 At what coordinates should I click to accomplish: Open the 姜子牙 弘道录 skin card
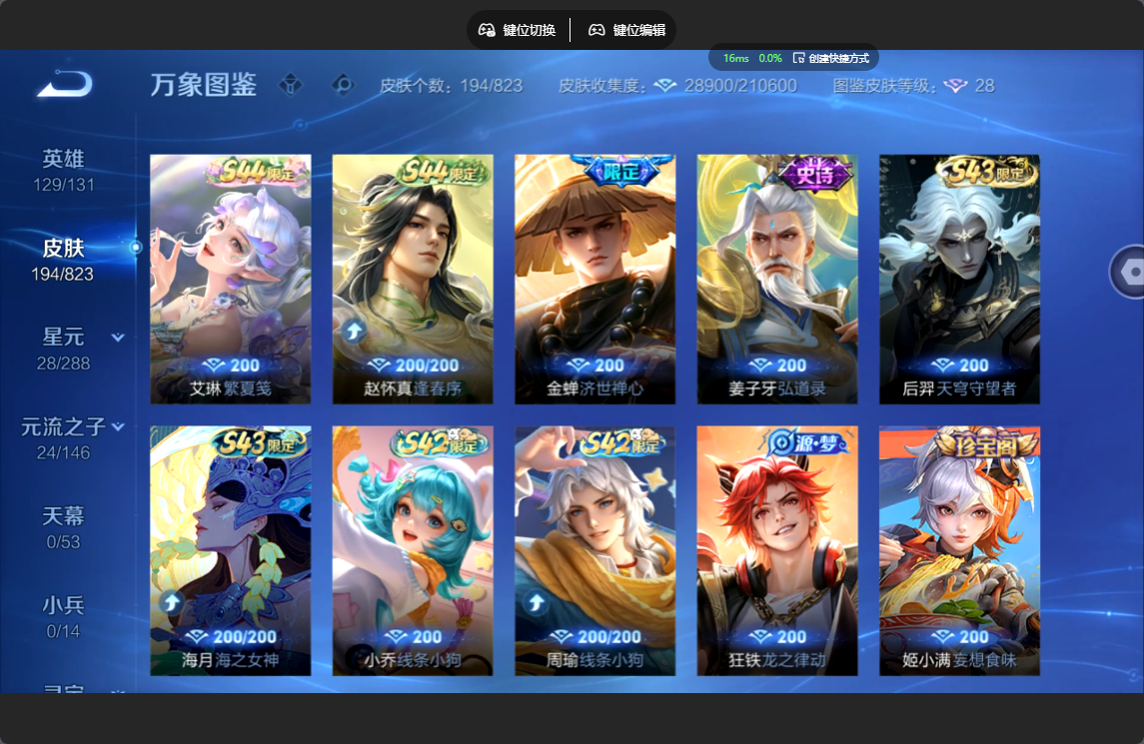tap(777, 279)
